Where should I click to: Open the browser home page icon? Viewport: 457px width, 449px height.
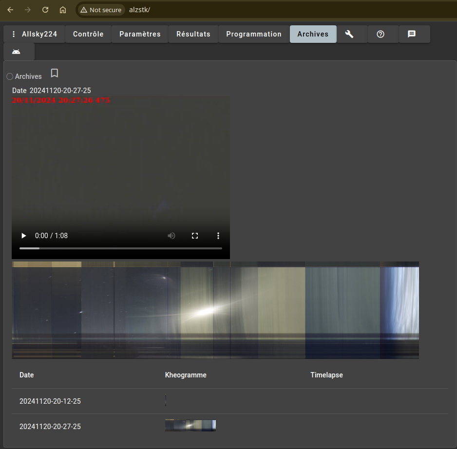(63, 10)
